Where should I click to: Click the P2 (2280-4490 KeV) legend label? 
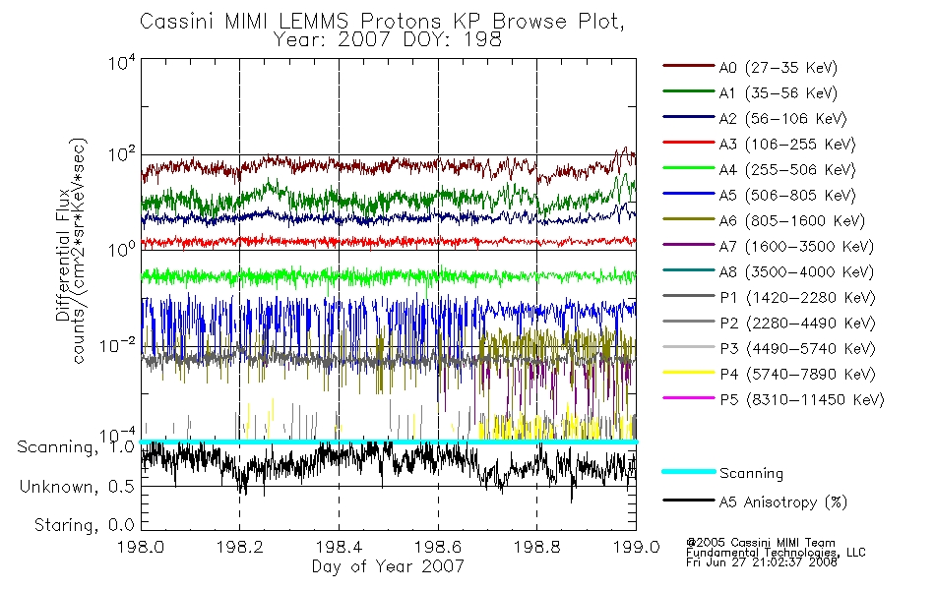[x=797, y=323]
